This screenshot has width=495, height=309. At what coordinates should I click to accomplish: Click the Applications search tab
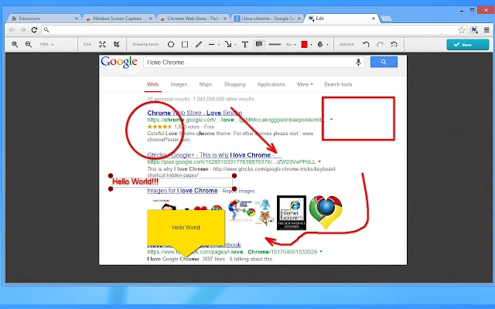point(271,84)
